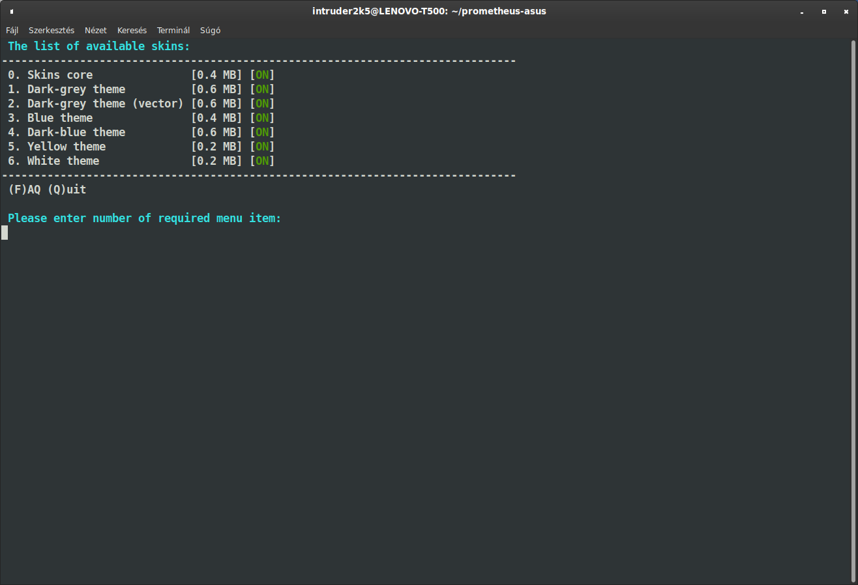The height and width of the screenshot is (585, 858).
Task: Click the ON status of Skins core
Action: [x=262, y=75]
